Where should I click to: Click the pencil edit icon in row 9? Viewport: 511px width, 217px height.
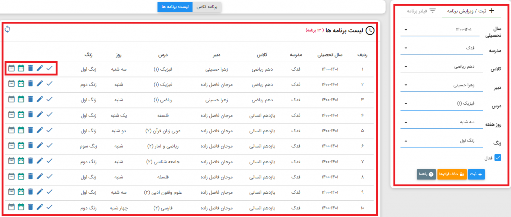click(x=40, y=192)
